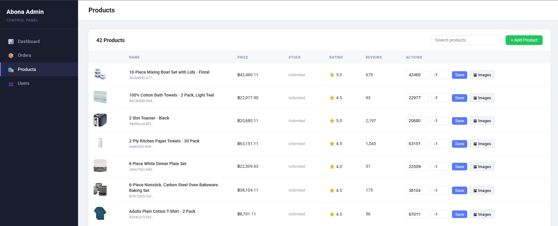Screen dimensions: 558x226
Task: Click stock field for Bakeware Baking Set
Action: 440,190
